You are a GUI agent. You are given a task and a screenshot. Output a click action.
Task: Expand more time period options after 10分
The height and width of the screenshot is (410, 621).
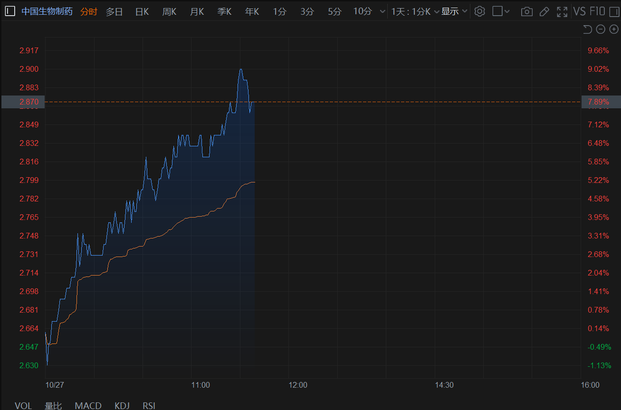click(382, 11)
